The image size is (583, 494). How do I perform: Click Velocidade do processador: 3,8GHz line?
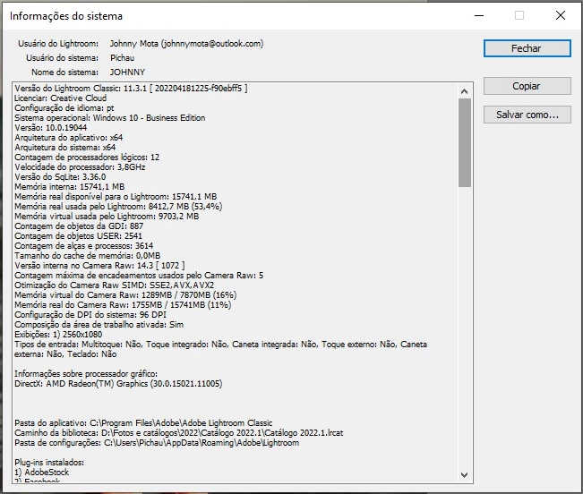80,167
